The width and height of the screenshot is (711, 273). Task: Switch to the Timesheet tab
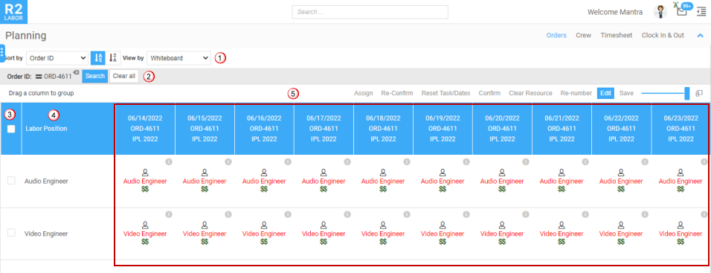pos(617,35)
